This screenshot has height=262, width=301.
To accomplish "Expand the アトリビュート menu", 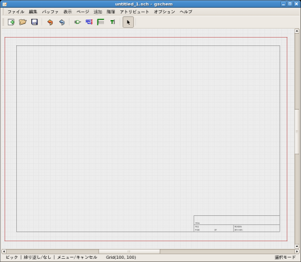I will coord(135,12).
